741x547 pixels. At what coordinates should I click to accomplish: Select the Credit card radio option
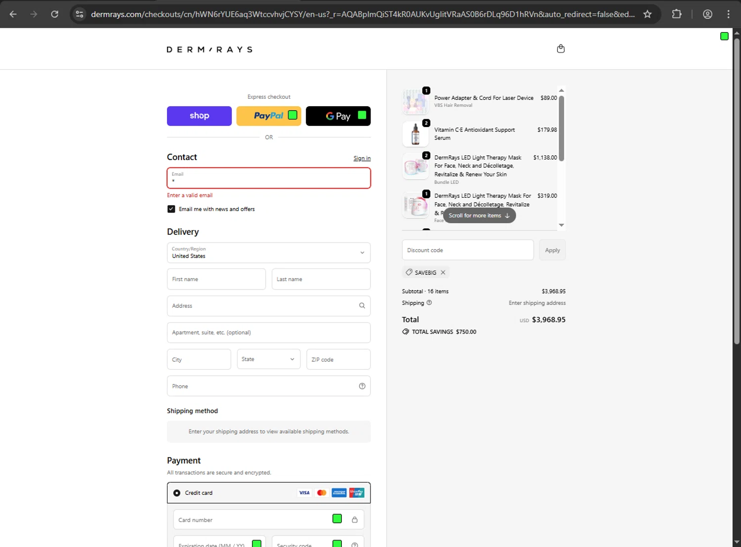pos(177,493)
